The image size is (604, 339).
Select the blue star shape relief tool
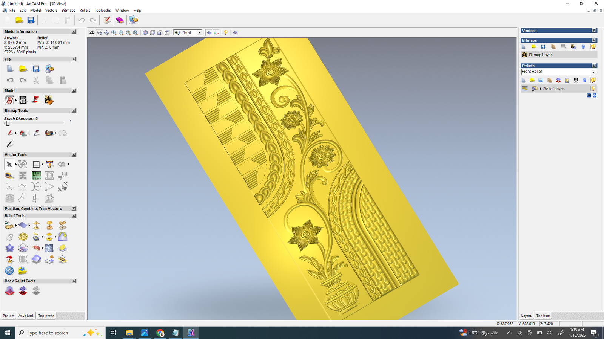tap(9, 248)
